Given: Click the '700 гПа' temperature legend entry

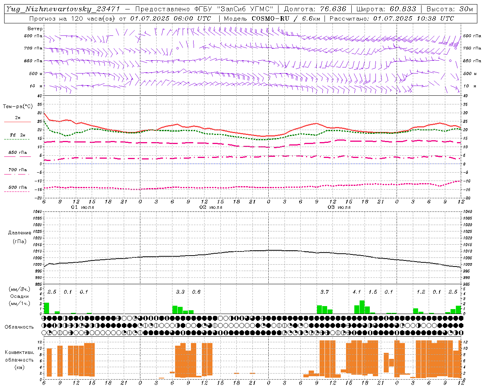Looking at the screenshot, I should click(x=18, y=170).
